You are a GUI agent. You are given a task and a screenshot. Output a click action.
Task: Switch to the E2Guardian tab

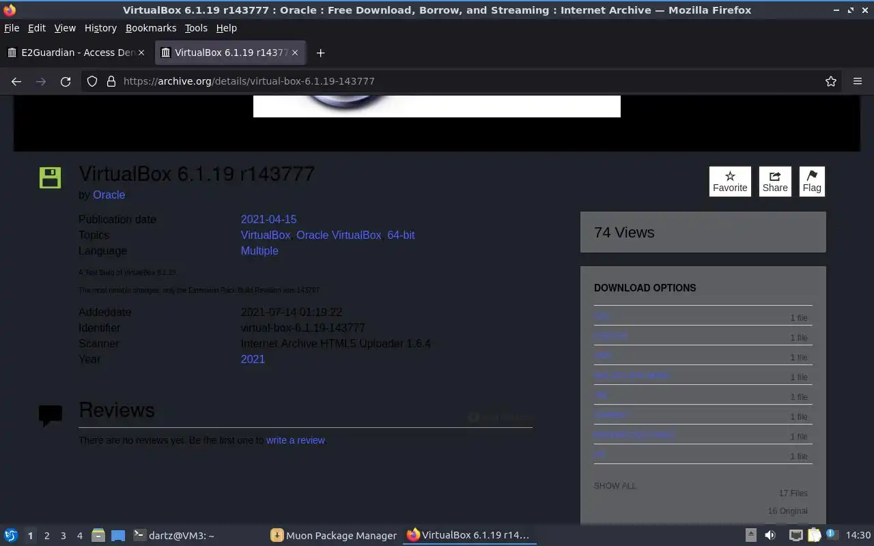(x=76, y=53)
